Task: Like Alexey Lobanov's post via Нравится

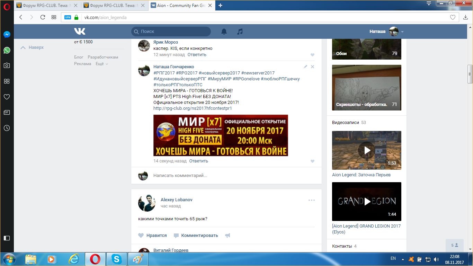Action: [152, 236]
